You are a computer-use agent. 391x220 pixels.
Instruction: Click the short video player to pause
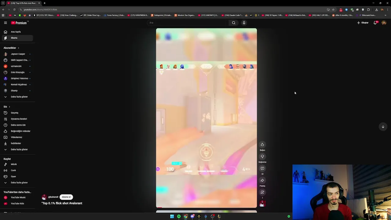pyautogui.click(x=206, y=118)
